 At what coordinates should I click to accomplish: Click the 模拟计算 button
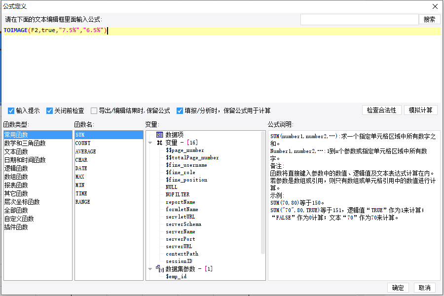pos(420,110)
